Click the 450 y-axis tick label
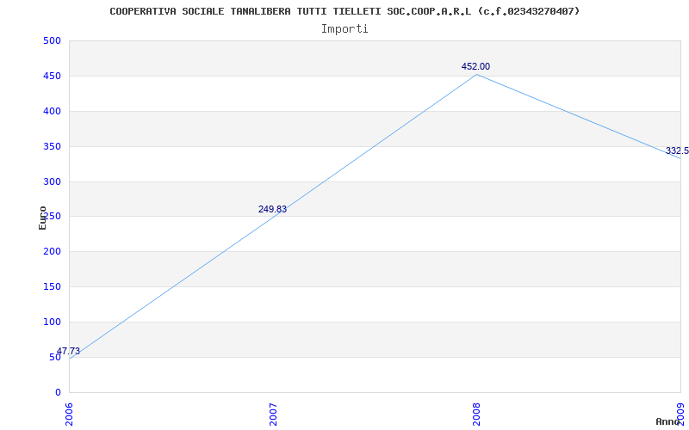The image size is (689, 430). click(x=52, y=76)
